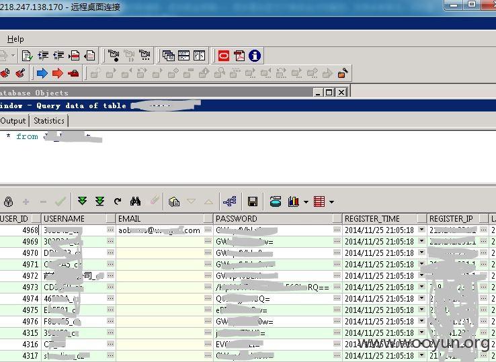Open REGISTER_TIME date dropdown in row 4969
Screen dimensions: 496x362
[421, 241]
